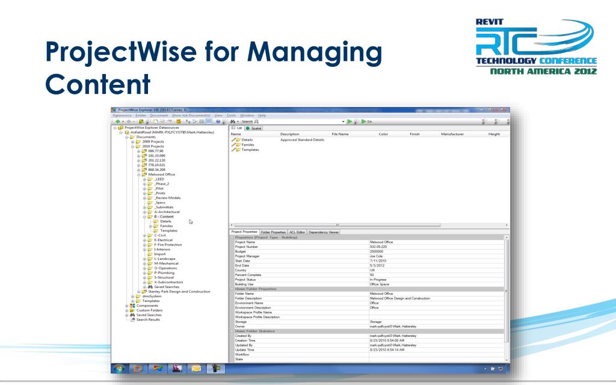Screen dimensions: 616x385
Task: Click the binoculars search icon in toolbar
Action: pyautogui.click(x=233, y=122)
